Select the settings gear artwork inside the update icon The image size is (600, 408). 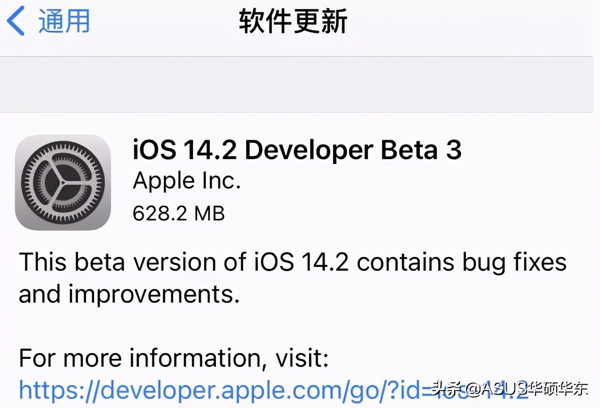tap(63, 184)
